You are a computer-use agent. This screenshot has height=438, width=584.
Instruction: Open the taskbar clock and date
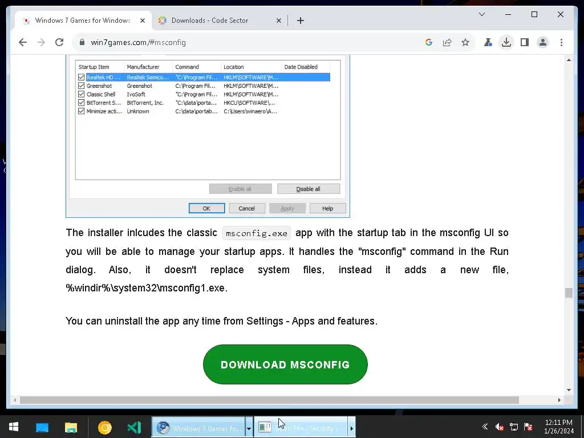tap(559, 427)
